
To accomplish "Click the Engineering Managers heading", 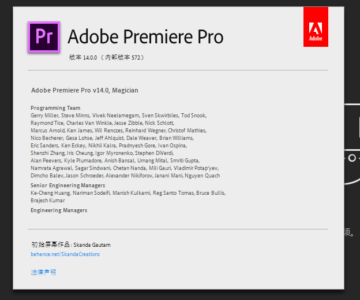I will point(59,210).
